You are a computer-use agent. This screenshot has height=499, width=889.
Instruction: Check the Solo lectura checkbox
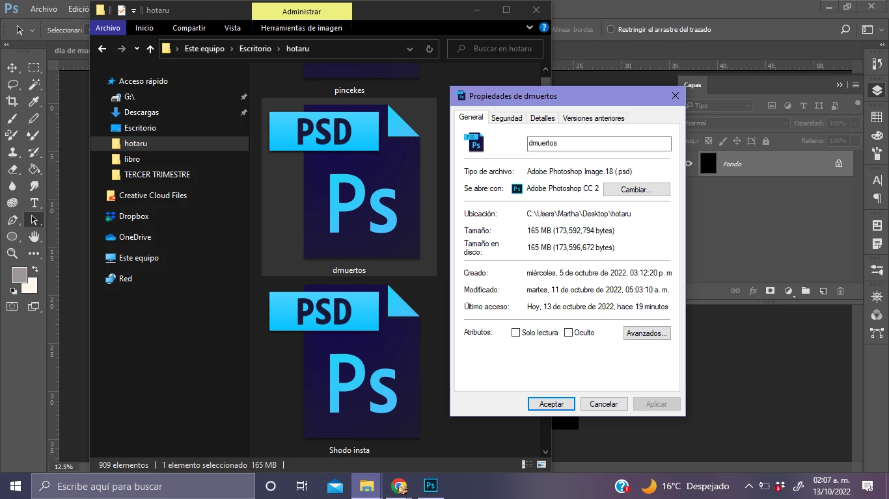tap(515, 333)
